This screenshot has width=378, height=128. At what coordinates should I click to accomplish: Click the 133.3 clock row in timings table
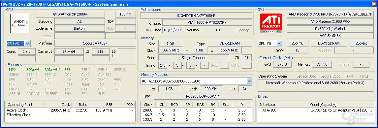[x=197, y=119]
